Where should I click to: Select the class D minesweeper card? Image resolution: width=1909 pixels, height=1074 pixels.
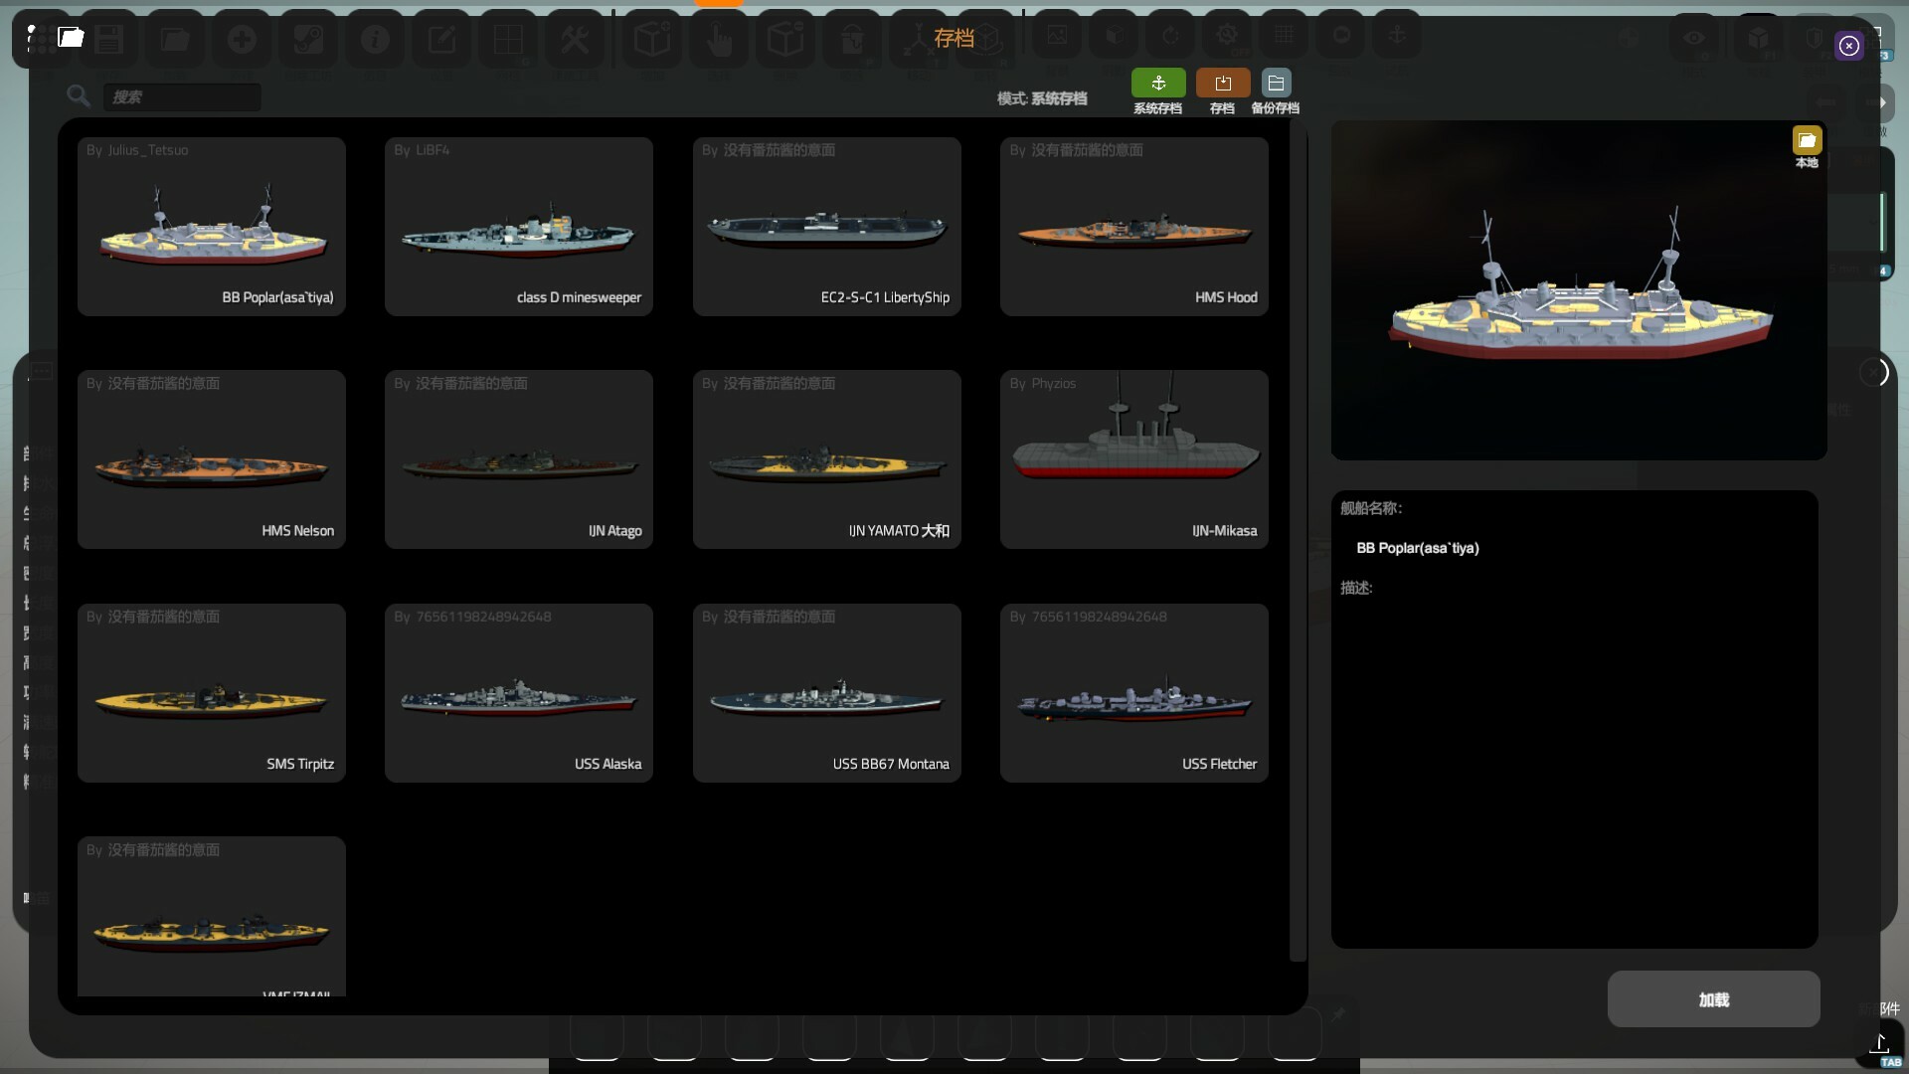[519, 227]
